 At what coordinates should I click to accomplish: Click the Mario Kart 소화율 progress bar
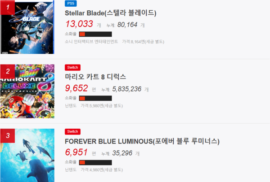pos(95,98)
